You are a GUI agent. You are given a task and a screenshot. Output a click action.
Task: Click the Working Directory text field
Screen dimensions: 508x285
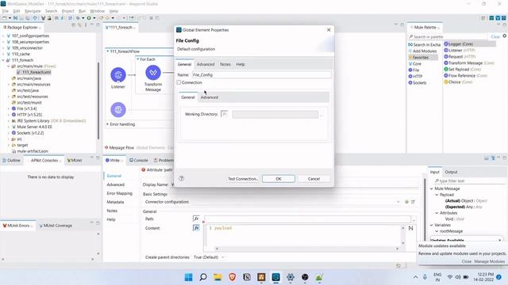pyautogui.click(x=275, y=114)
